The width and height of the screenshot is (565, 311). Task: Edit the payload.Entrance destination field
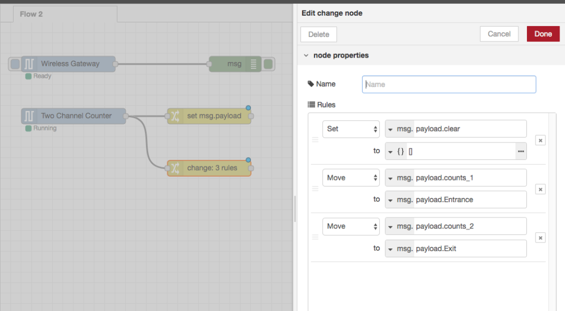pyautogui.click(x=469, y=200)
